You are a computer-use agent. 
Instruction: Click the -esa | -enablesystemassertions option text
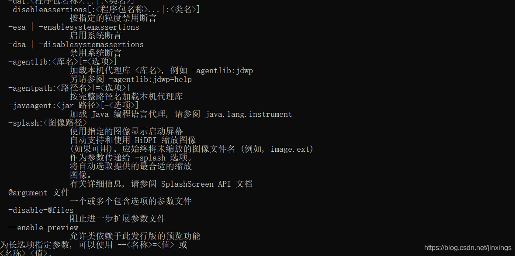click(74, 27)
